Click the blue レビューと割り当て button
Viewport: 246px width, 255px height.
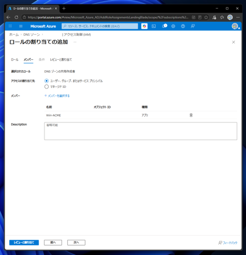(x=24, y=243)
